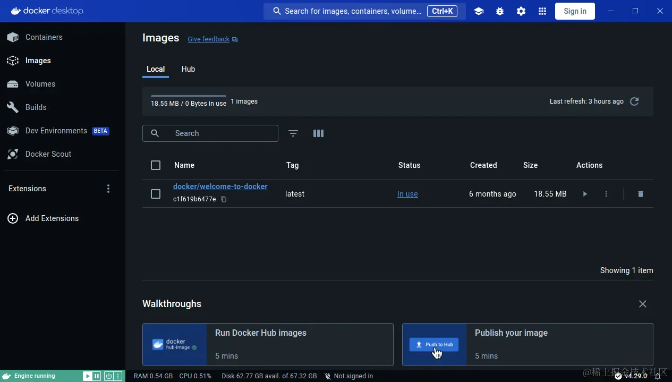Open notifications bell icon

tap(658, 376)
